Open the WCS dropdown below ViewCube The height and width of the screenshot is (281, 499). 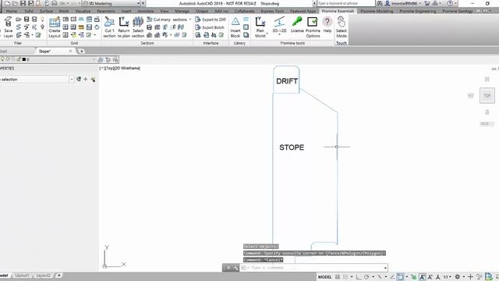pyautogui.click(x=487, y=123)
